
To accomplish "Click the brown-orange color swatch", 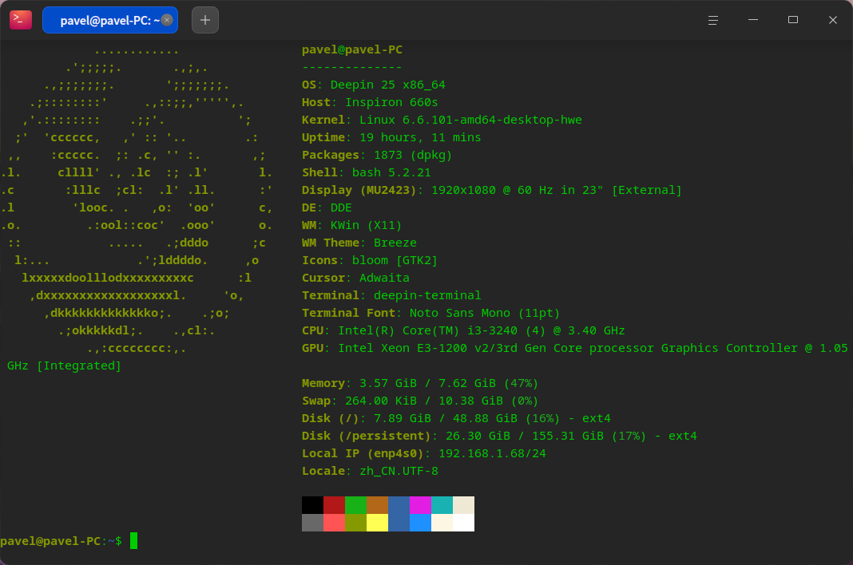I will pos(378,505).
